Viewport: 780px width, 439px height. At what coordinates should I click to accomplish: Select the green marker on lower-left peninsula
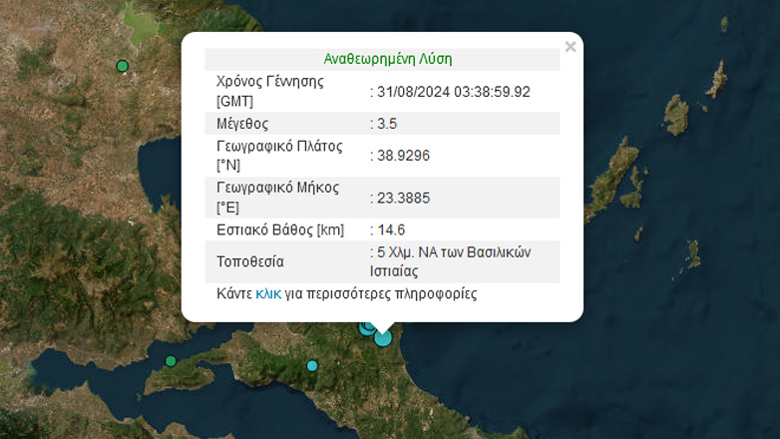171,361
